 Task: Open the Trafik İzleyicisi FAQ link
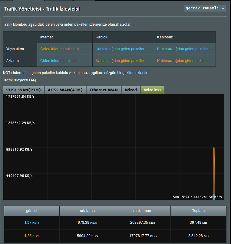pyautogui.click(x=19, y=80)
